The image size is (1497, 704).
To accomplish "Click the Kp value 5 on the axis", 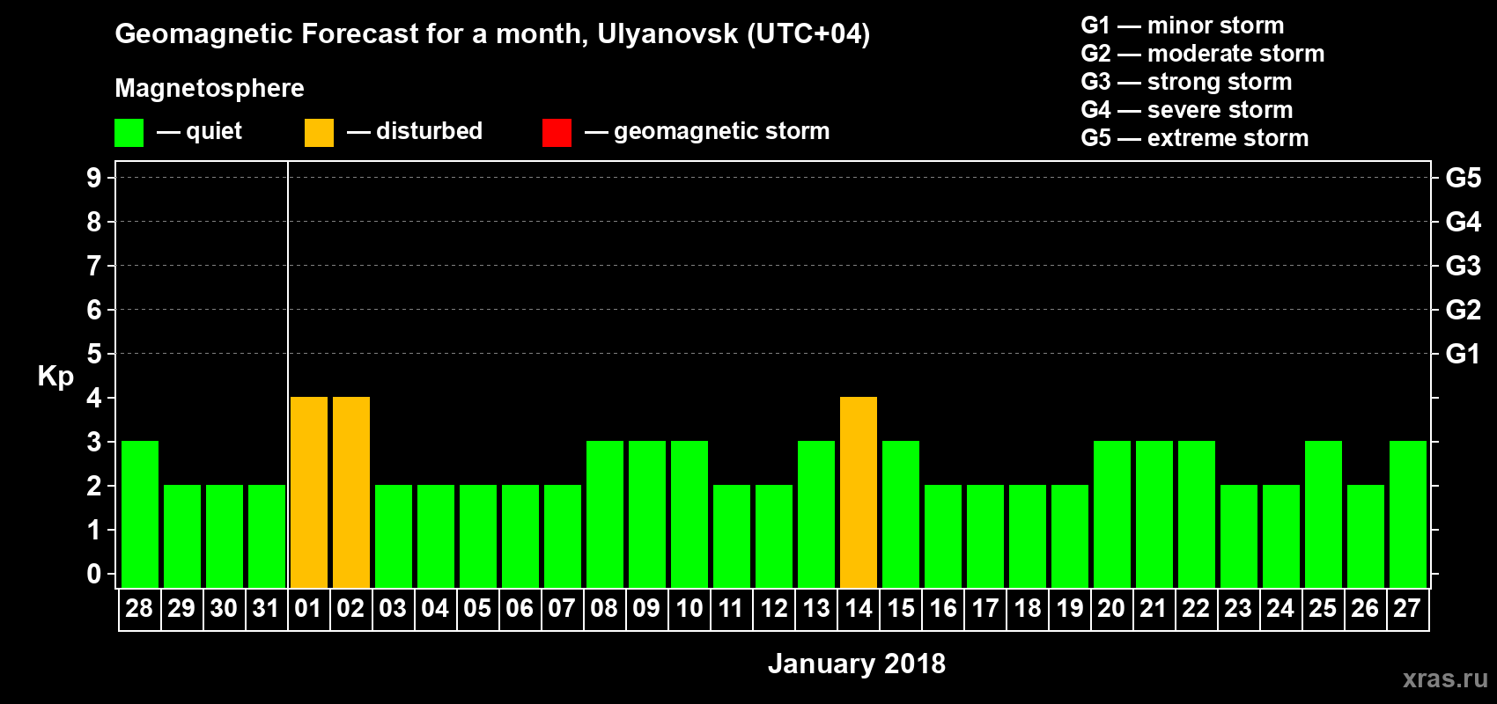I will click(94, 354).
